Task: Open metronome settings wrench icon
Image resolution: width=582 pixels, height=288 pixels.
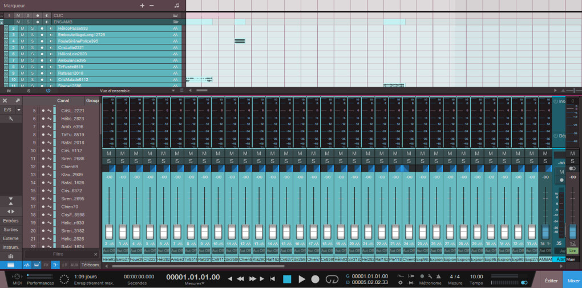Action: tap(430, 276)
